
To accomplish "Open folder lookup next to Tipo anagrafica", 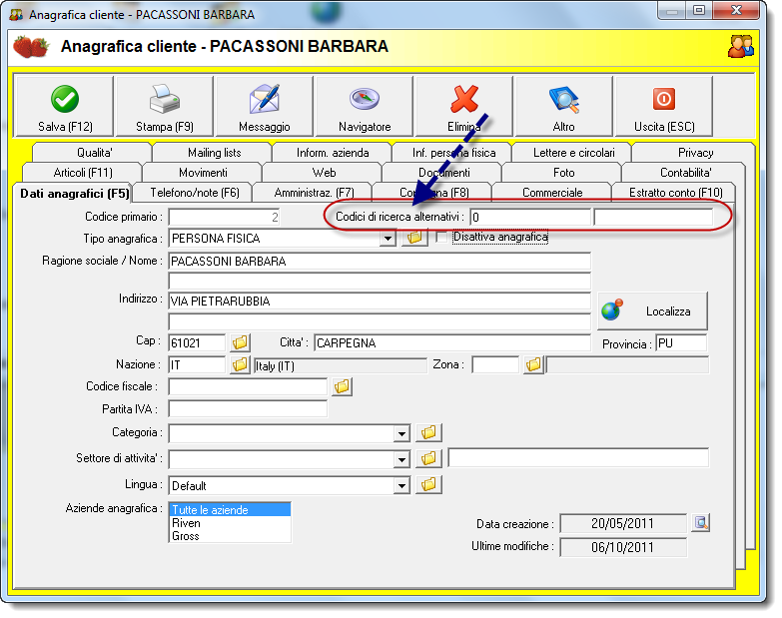I will point(414,238).
